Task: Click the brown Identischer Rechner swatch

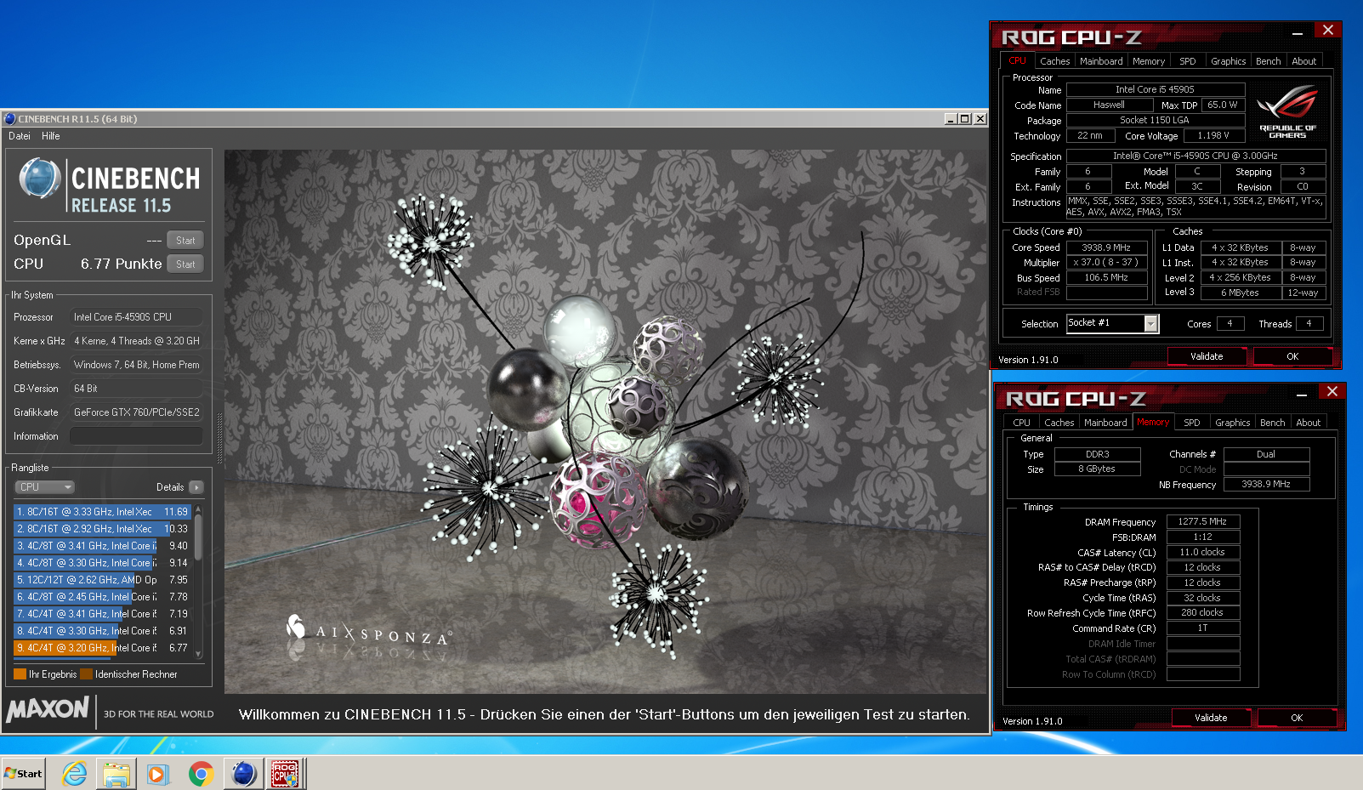Action: [86, 674]
